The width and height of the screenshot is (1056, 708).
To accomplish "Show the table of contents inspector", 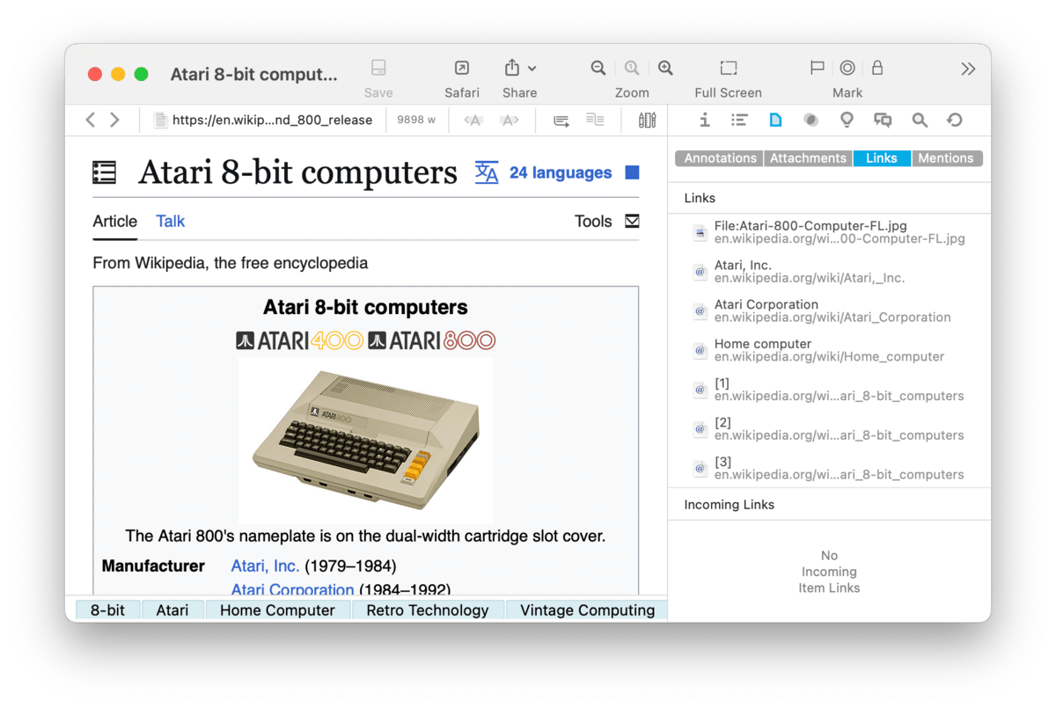I will 739,120.
